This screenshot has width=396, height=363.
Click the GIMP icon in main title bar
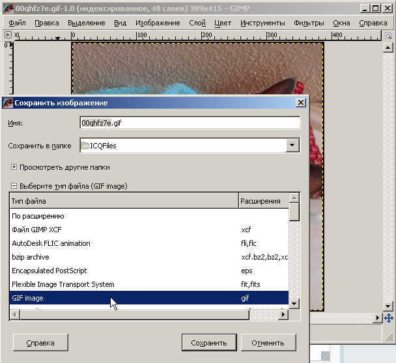click(7, 8)
